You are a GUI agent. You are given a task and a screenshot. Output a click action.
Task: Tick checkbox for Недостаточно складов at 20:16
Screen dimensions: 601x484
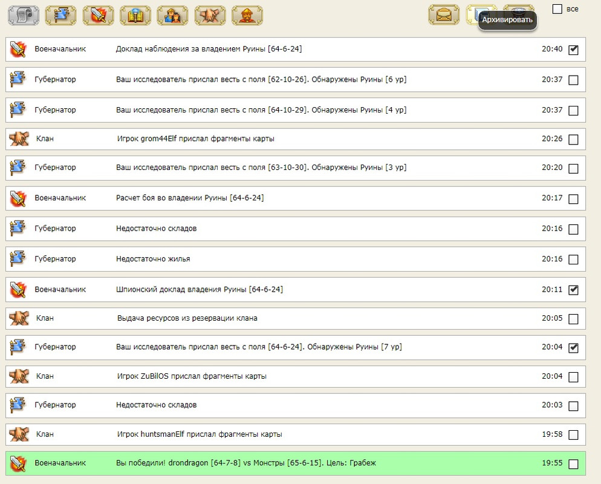(x=573, y=229)
